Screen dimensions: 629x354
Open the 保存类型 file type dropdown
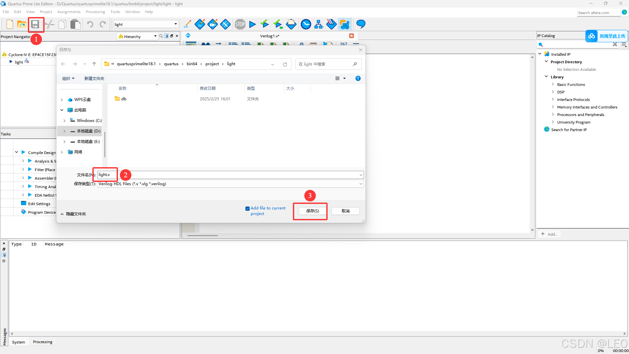(361, 184)
